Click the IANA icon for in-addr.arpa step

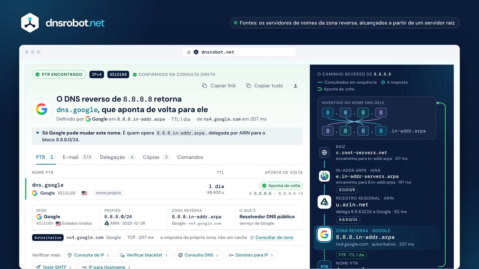(324, 176)
